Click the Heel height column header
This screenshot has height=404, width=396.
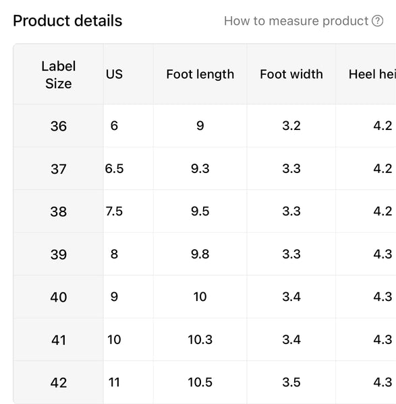(x=366, y=74)
